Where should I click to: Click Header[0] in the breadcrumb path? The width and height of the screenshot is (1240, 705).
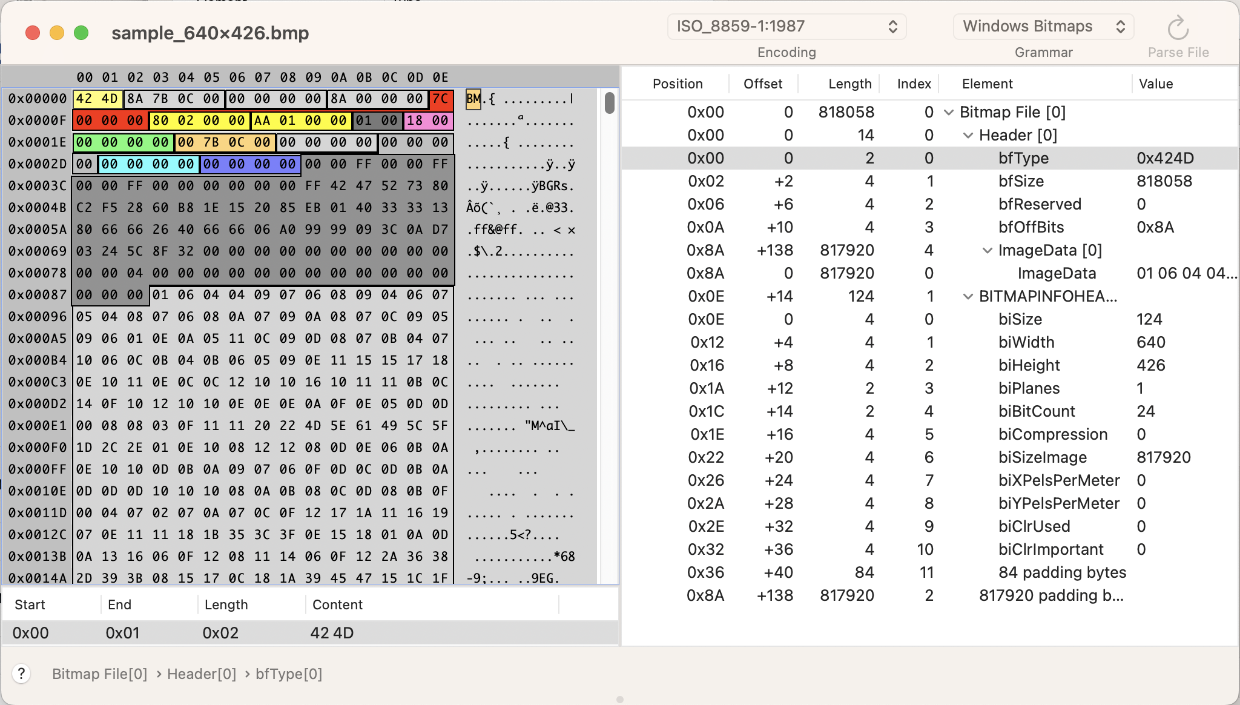click(202, 674)
